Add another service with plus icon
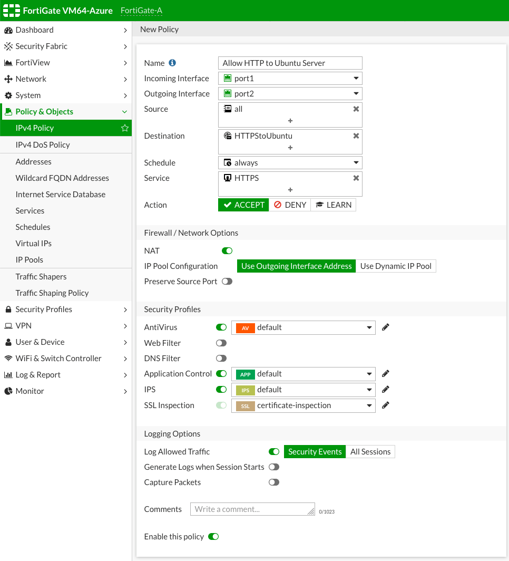 pos(290,190)
